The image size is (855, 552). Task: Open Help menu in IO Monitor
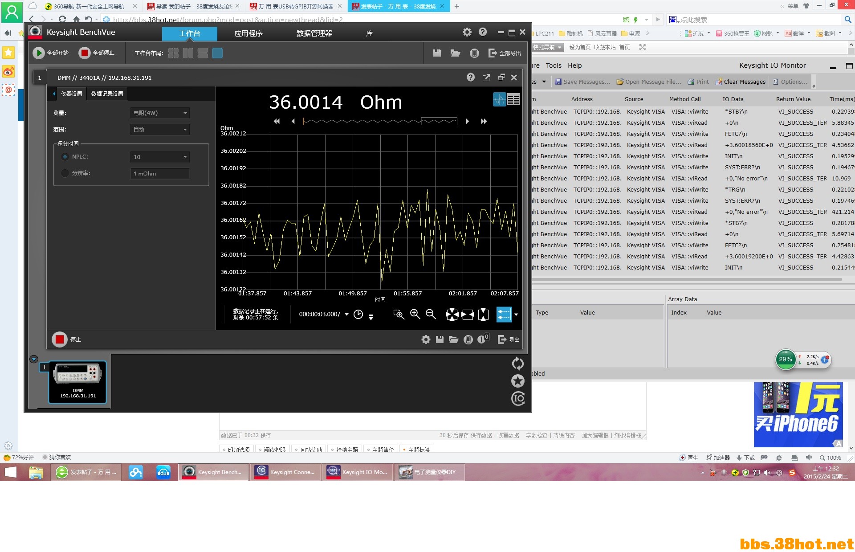[x=574, y=65]
